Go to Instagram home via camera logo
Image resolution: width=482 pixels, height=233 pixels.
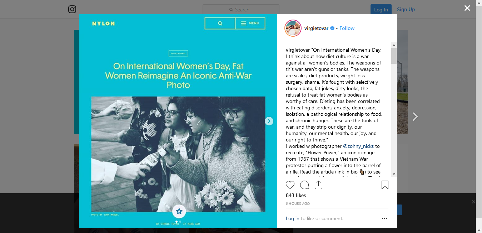tap(72, 9)
